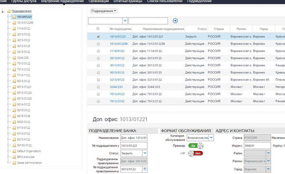Uncheck the row checkbox for 1013/01221
The height and width of the screenshot is (174, 285).
pyautogui.click(x=98, y=37)
